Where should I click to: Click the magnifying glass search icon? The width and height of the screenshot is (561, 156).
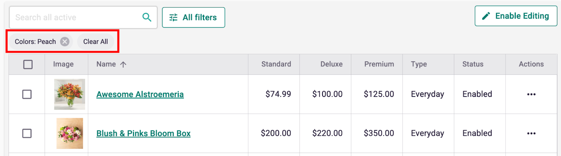pos(147,17)
